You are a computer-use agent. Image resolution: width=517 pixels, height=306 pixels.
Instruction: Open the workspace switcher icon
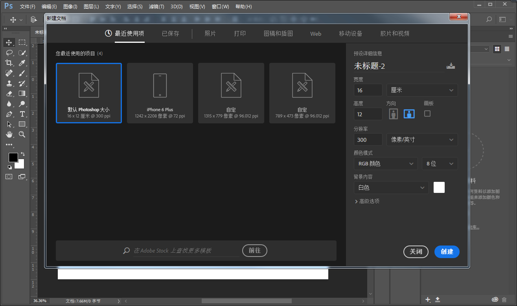(x=502, y=19)
